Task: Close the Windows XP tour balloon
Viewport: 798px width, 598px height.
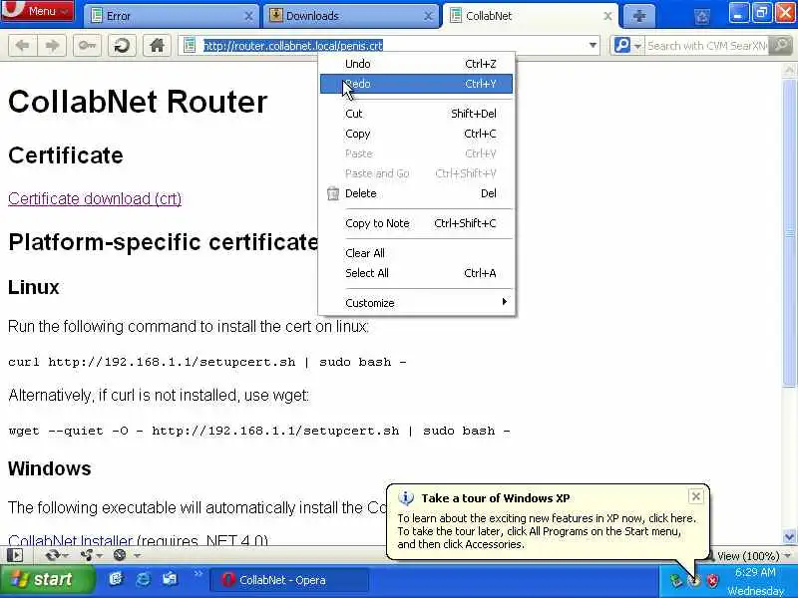Action: click(x=695, y=496)
